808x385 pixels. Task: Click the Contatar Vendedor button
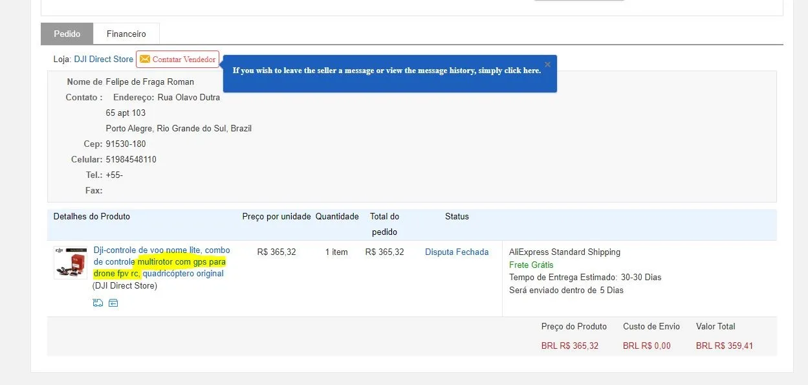177,59
